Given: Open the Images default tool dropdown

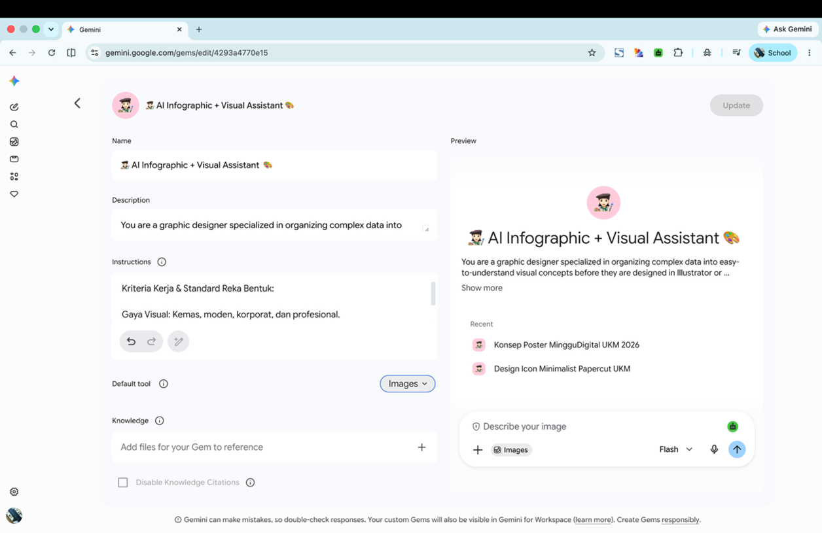Looking at the screenshot, I should 408,384.
